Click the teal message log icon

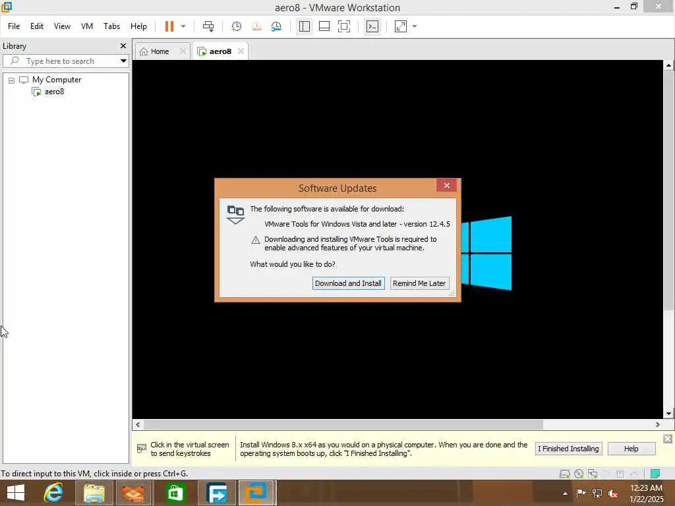pos(655,474)
